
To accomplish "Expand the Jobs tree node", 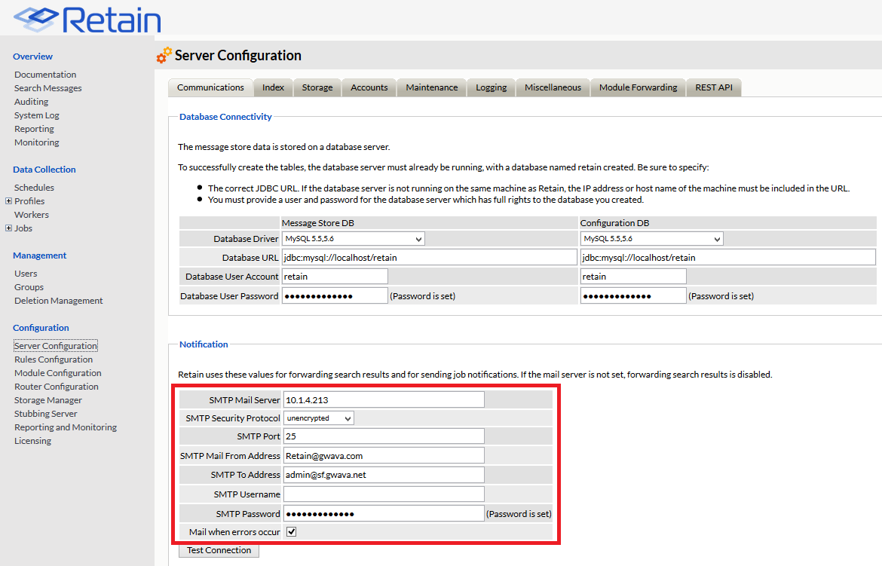I will [x=8, y=228].
